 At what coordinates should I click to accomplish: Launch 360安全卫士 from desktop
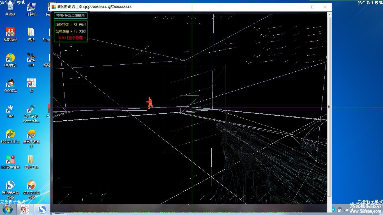coord(10,137)
